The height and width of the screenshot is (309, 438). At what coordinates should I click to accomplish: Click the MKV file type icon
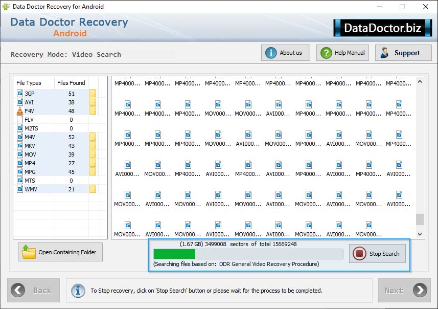click(20, 145)
